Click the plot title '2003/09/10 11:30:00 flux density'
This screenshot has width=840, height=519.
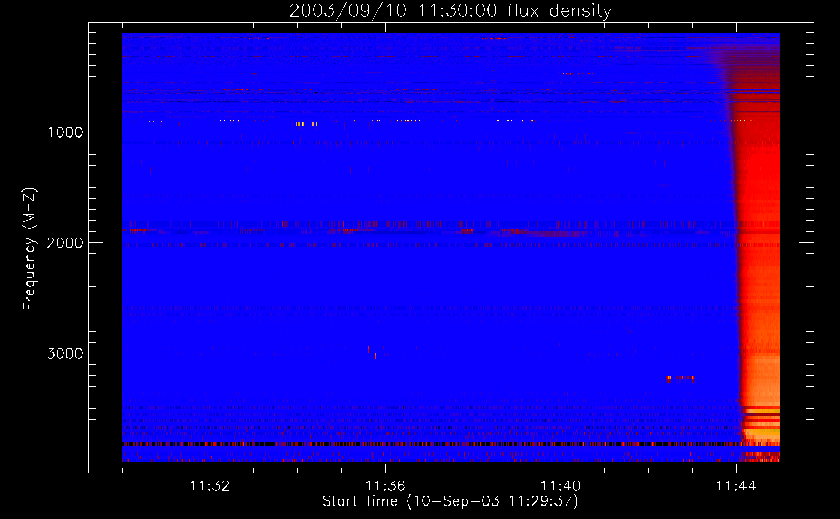(450, 10)
